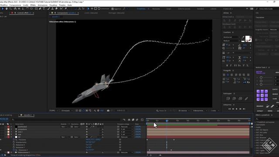The image size is (279, 157).
Task: Jump to last frame in Anteprima panel
Action: tap(244, 109)
